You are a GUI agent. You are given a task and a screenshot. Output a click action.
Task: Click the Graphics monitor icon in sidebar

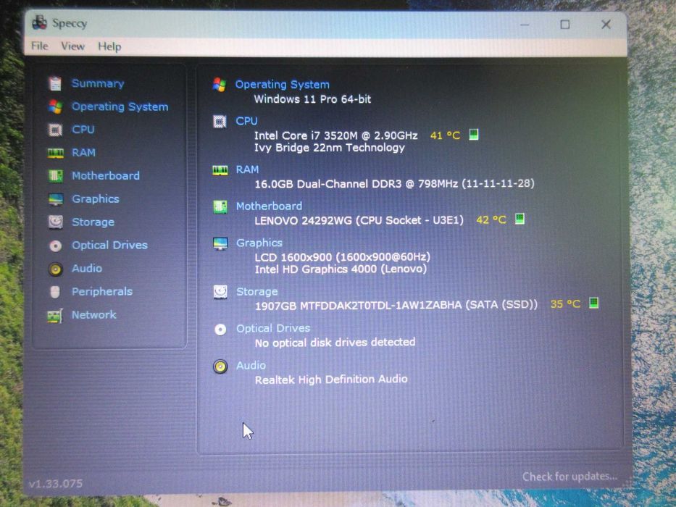[55, 199]
